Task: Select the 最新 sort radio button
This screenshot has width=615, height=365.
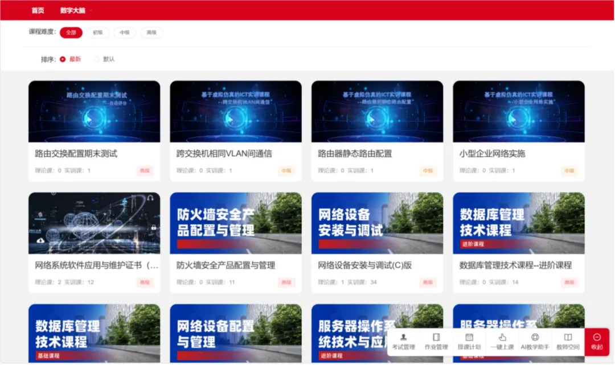Action: (63, 59)
